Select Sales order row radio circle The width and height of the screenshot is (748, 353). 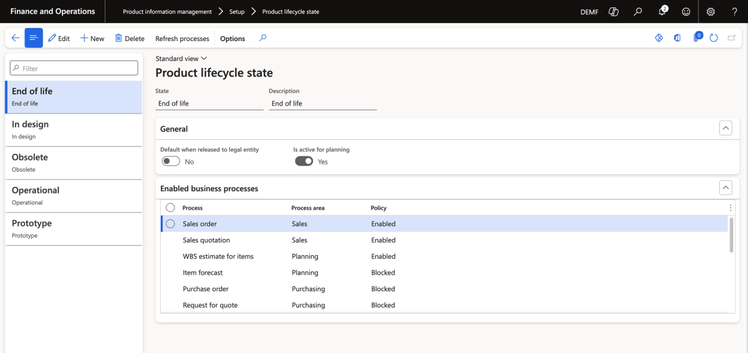click(x=170, y=224)
